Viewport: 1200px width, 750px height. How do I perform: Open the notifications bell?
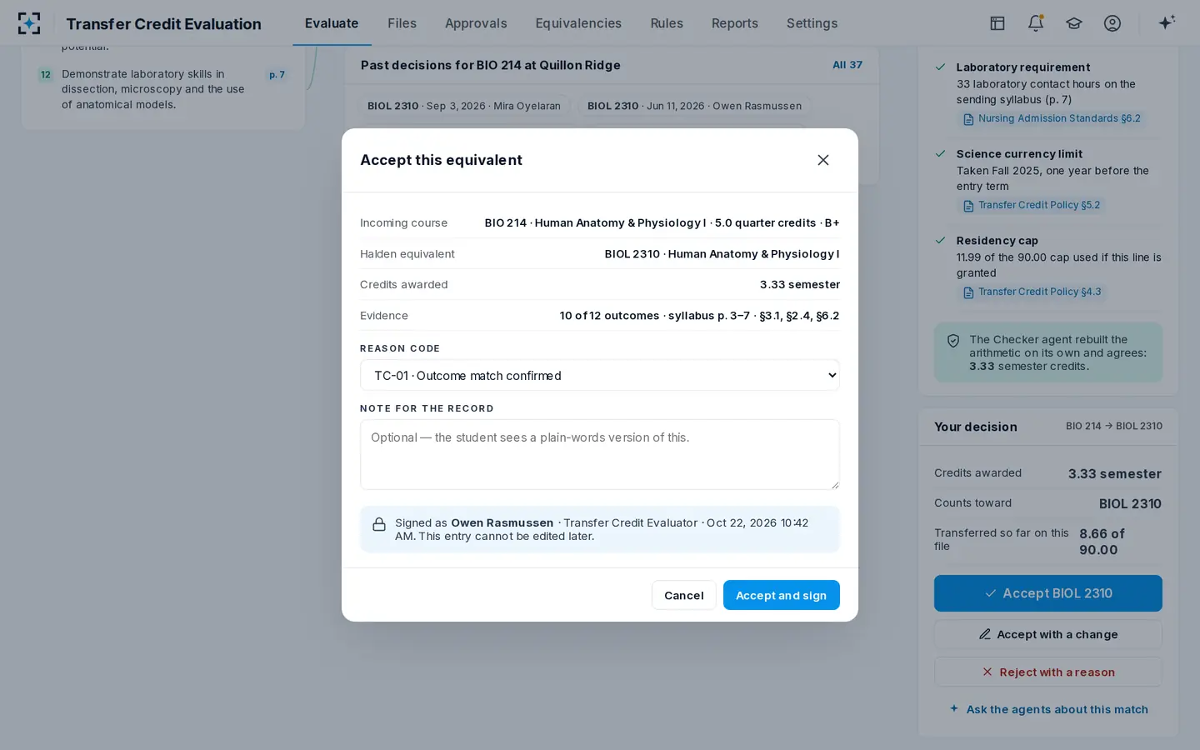[x=1036, y=23]
